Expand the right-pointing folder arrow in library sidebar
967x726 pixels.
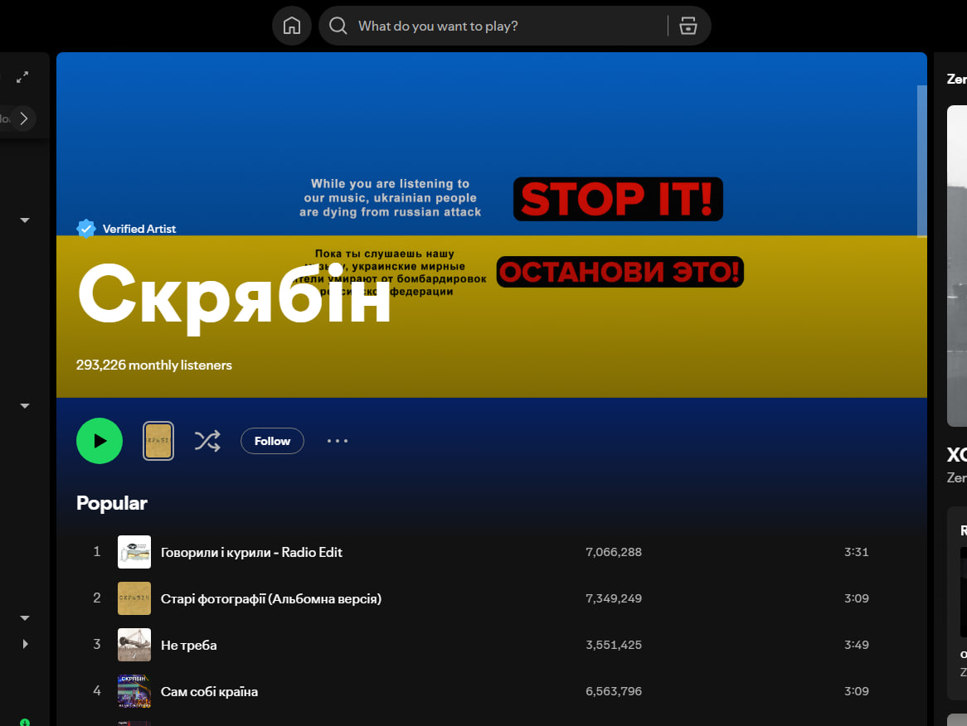(25, 644)
